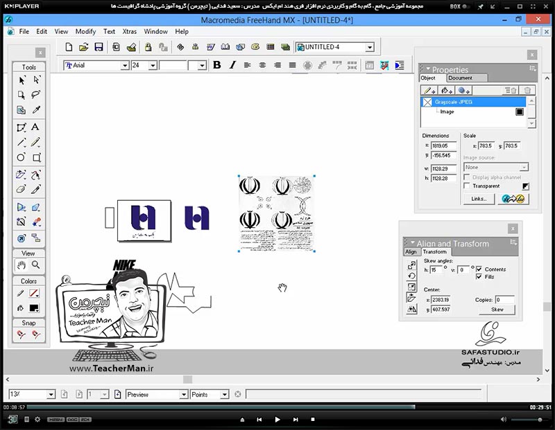Open the Xtras menu

pyautogui.click(x=129, y=31)
